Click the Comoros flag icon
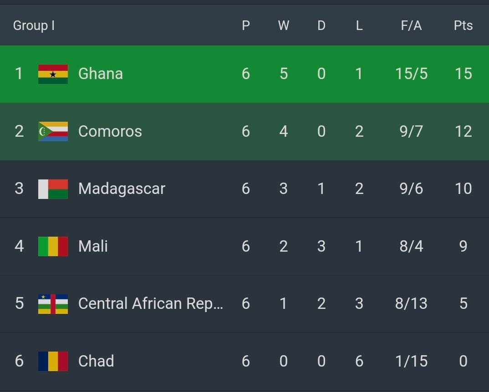489x392 pixels. click(53, 131)
